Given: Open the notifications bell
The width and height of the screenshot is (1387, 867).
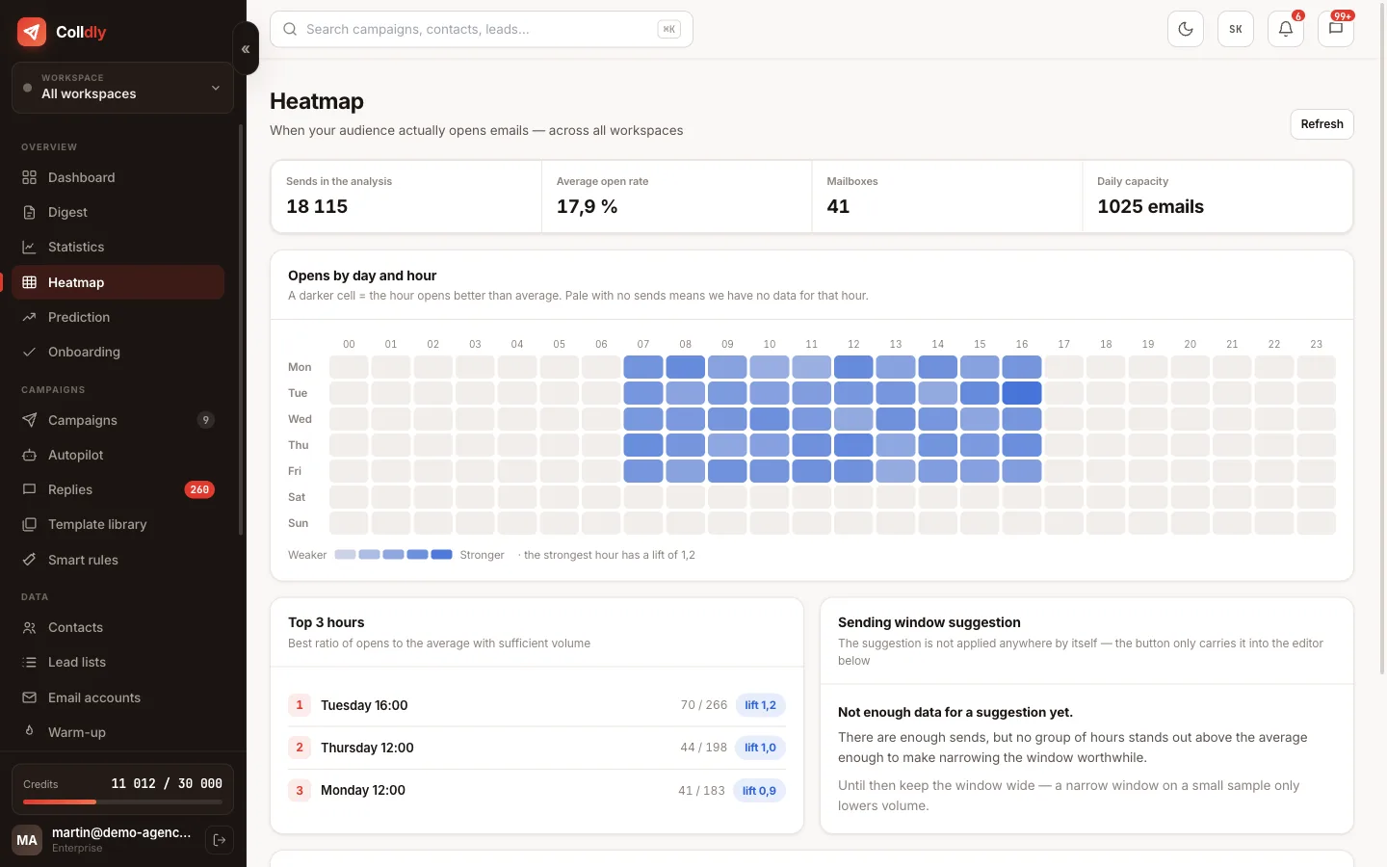Looking at the screenshot, I should tap(1286, 29).
